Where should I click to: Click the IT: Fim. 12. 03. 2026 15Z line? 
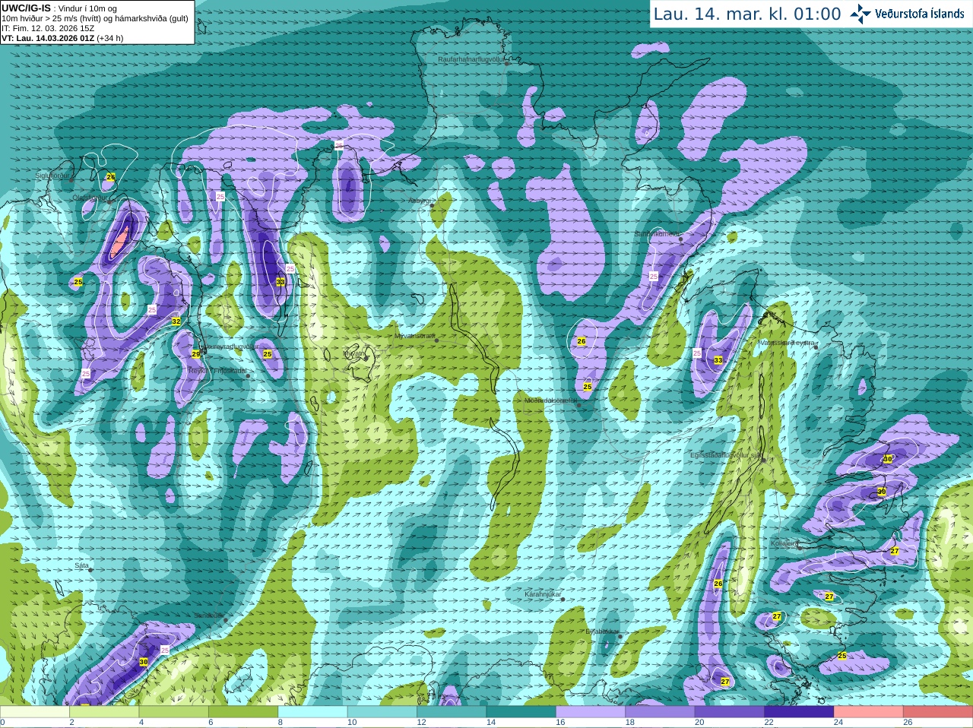(x=48, y=28)
